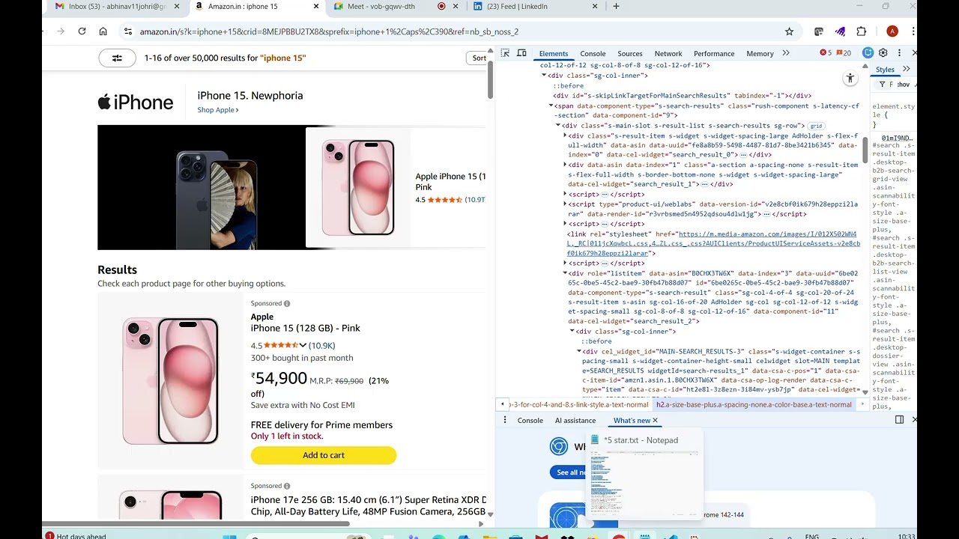This screenshot has height=539, width=959.
Task: Open the Windows Start button on taskbar
Action: pyautogui.click(x=229, y=536)
